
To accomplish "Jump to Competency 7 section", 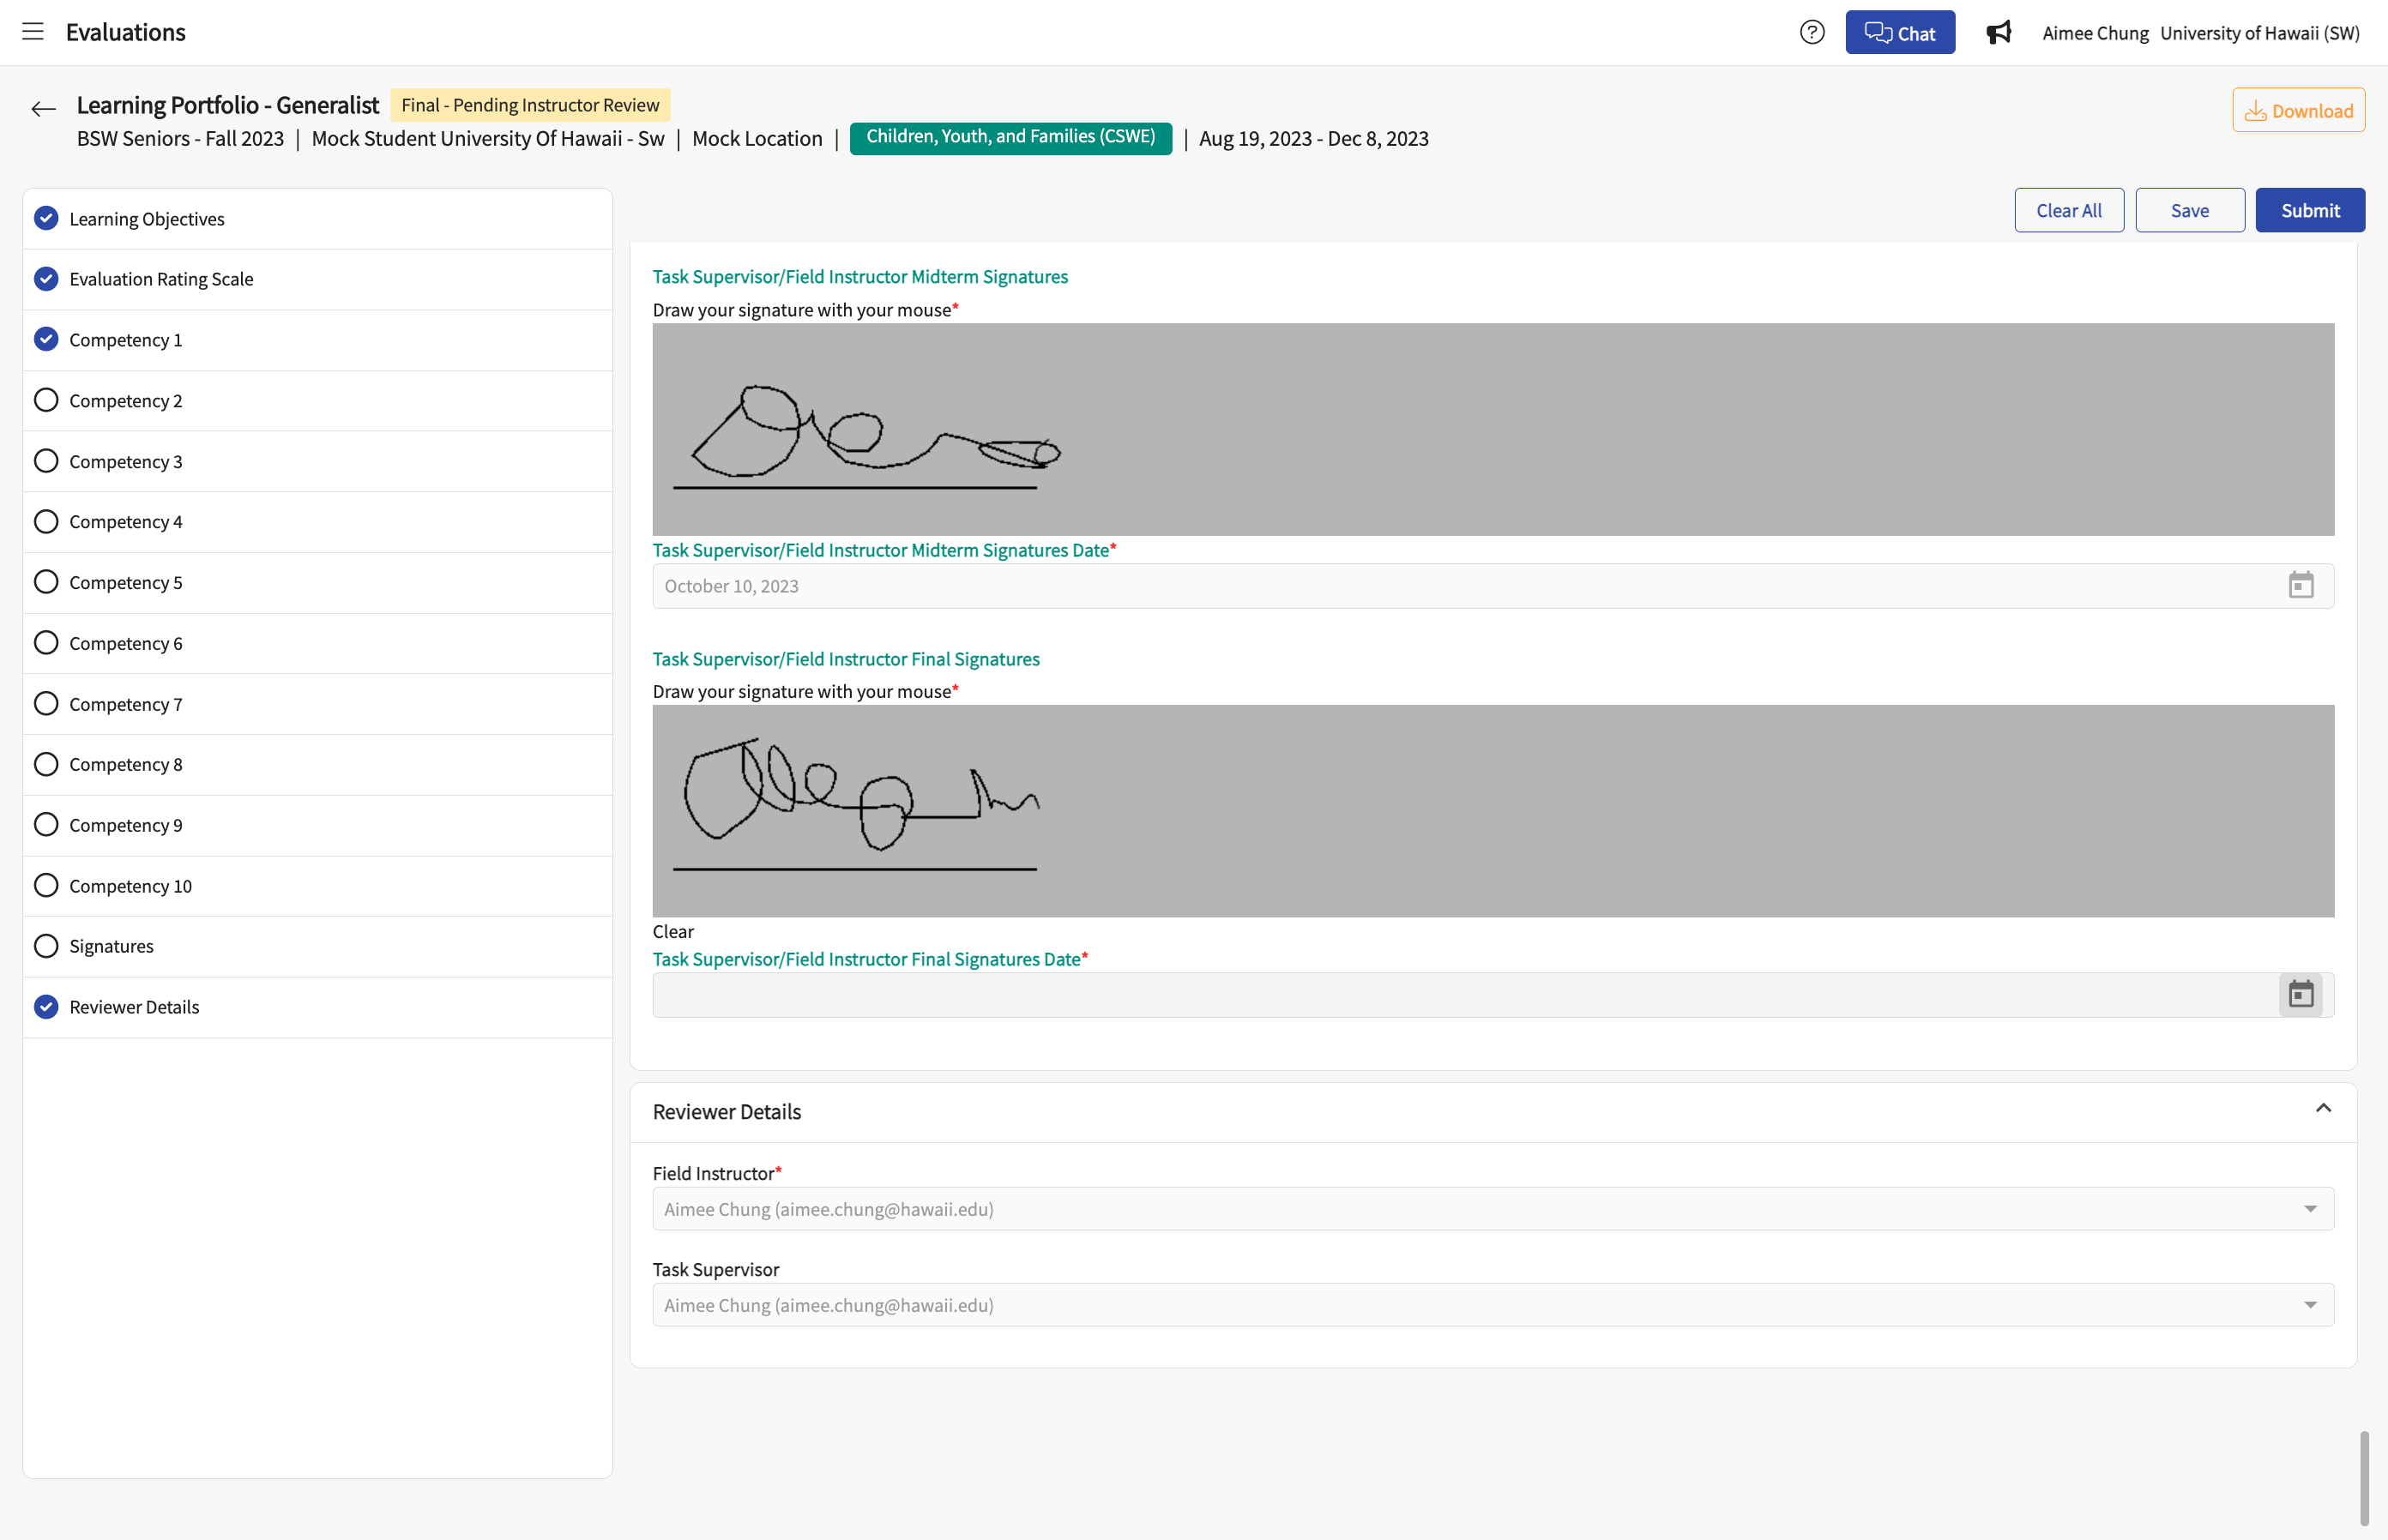I will pos(317,704).
